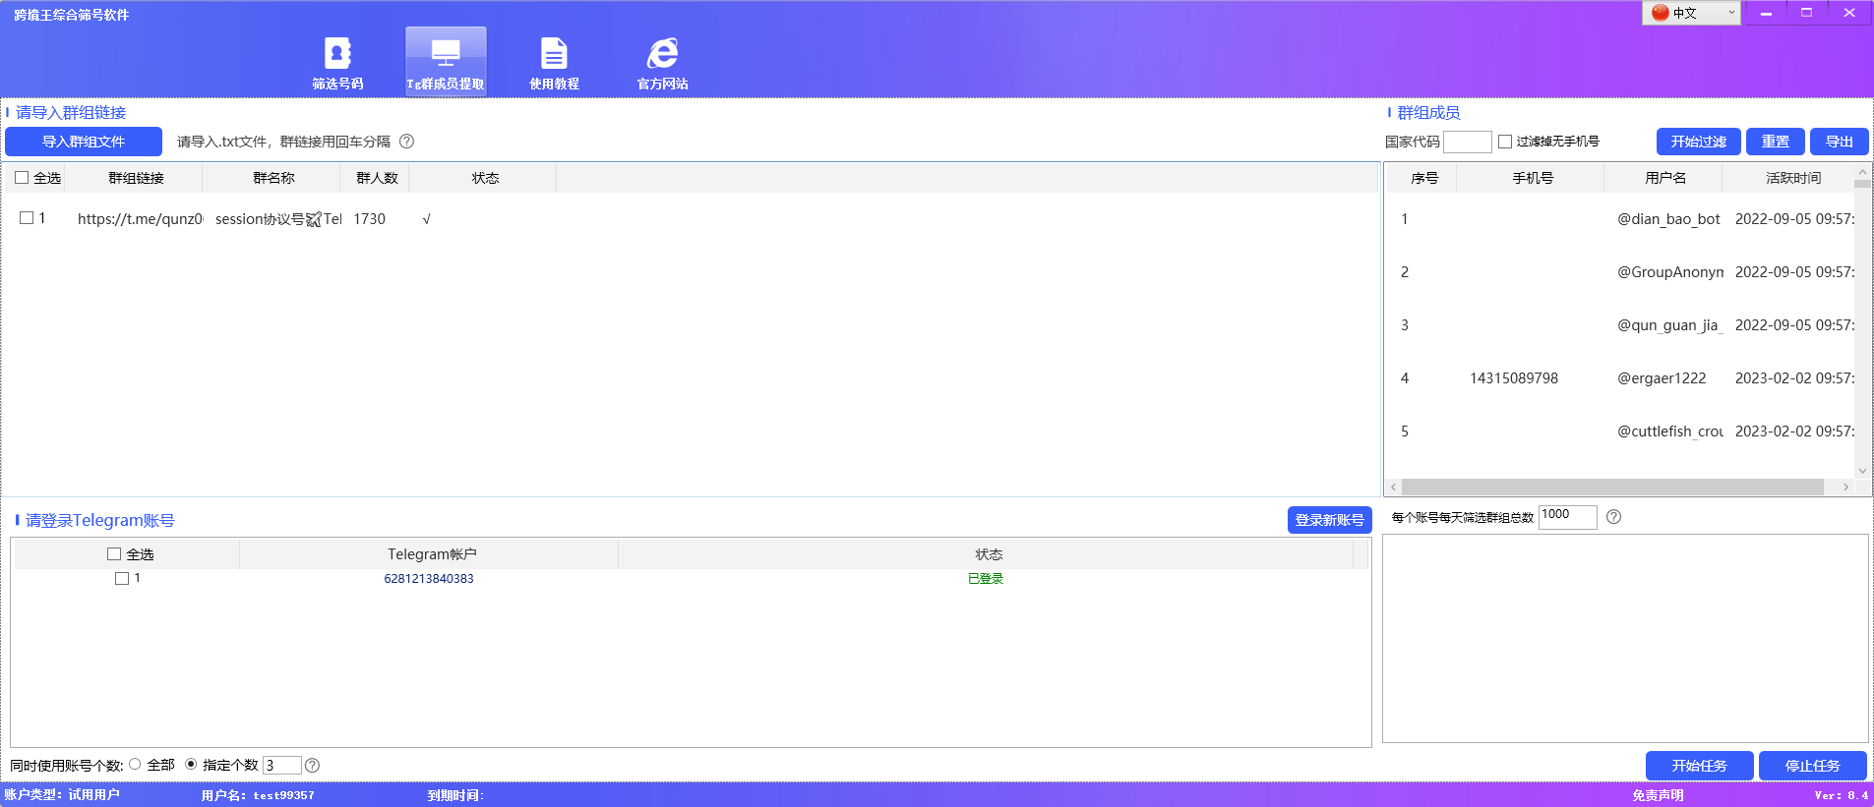1874x807 pixels.
Task: Click the 导入群组文件 button
Action: pos(84,142)
